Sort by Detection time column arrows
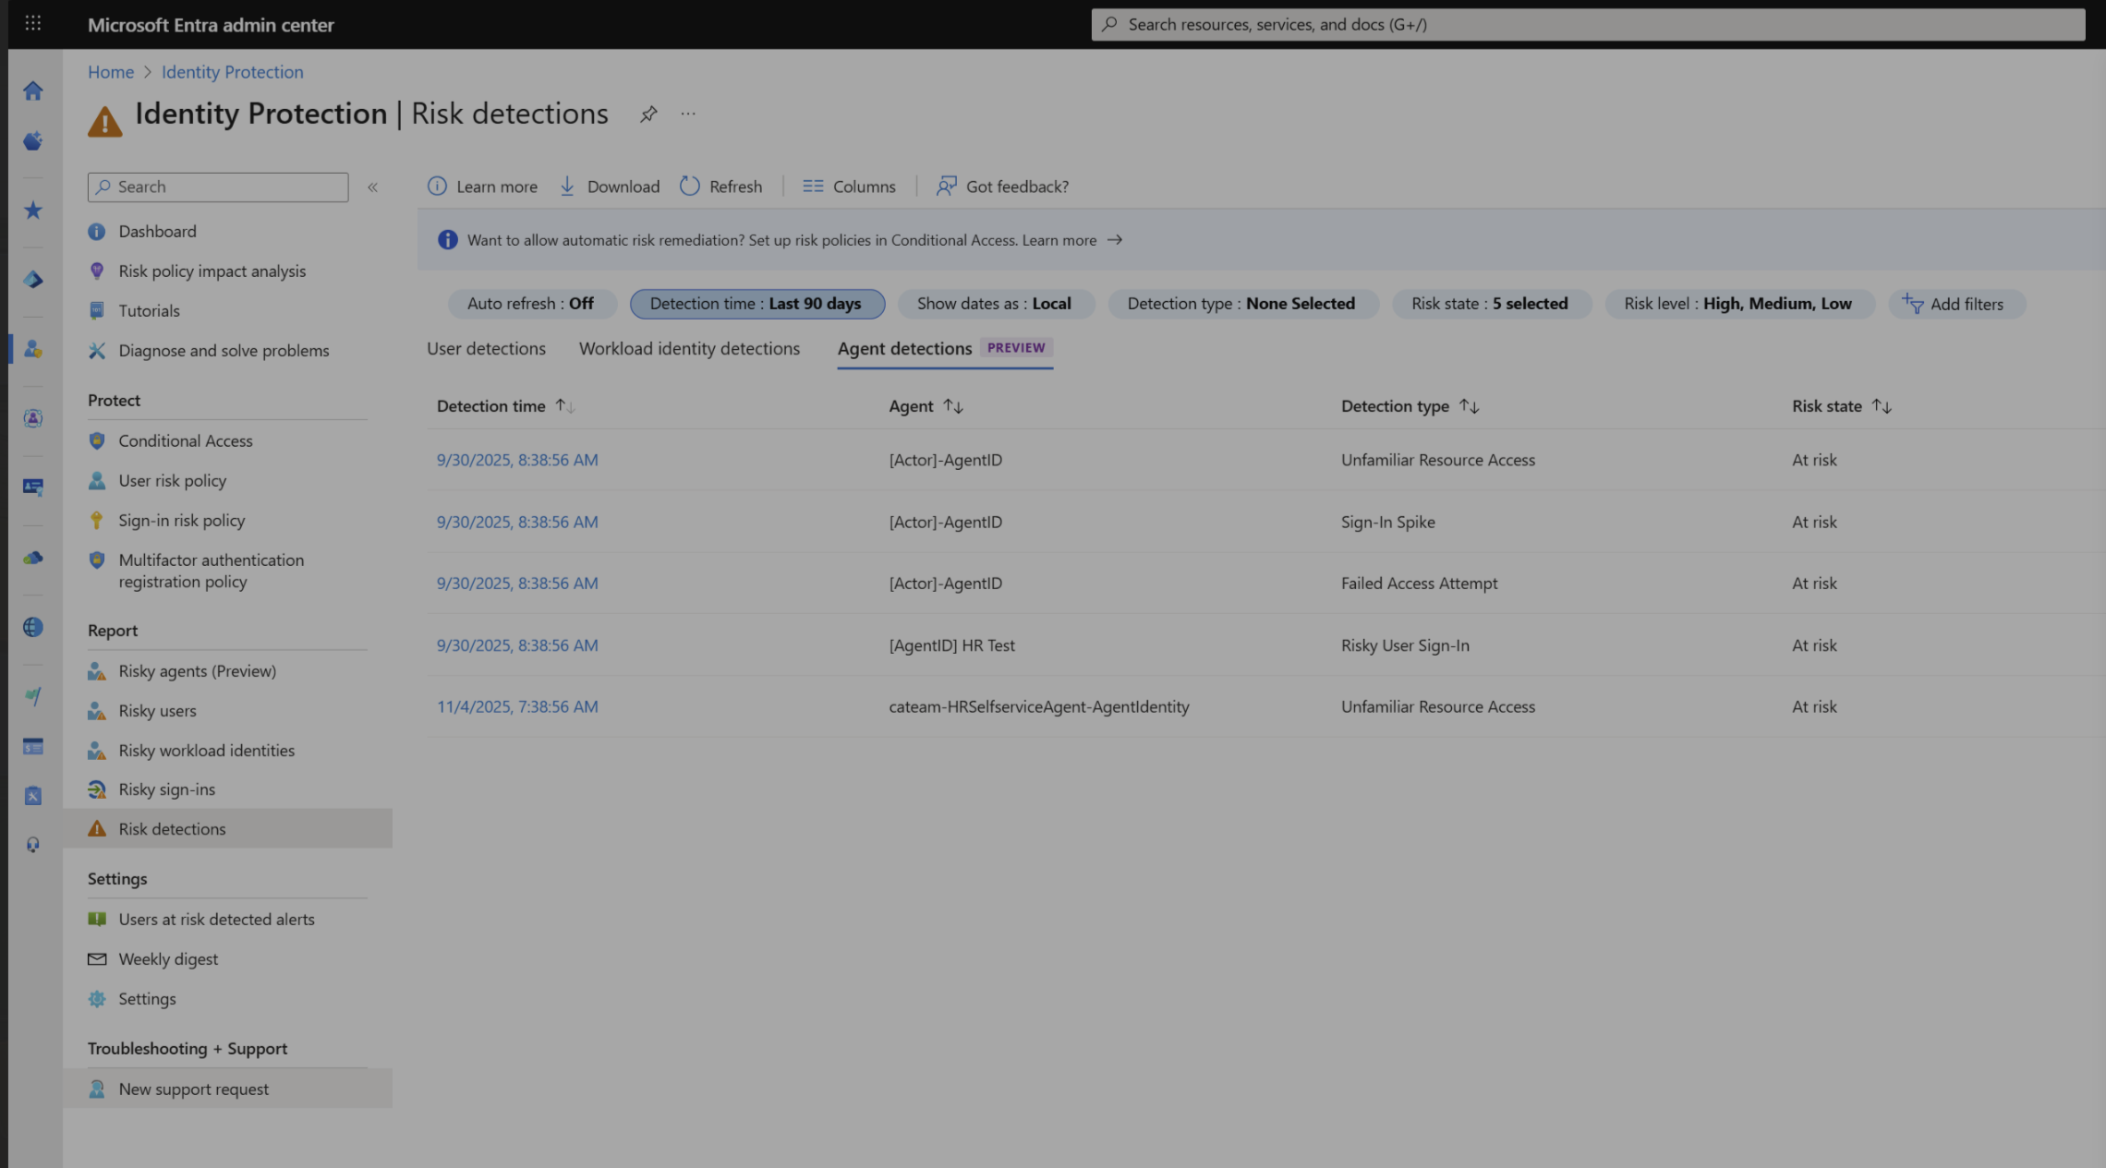 [x=565, y=406]
